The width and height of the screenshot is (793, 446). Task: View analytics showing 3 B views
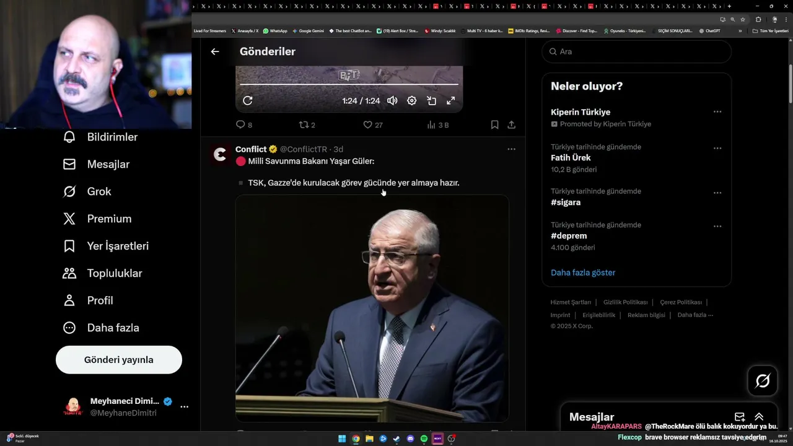[438, 125]
